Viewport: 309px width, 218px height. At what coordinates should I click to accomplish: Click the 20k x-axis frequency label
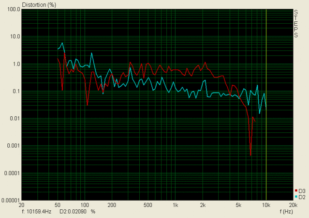click(x=293, y=205)
